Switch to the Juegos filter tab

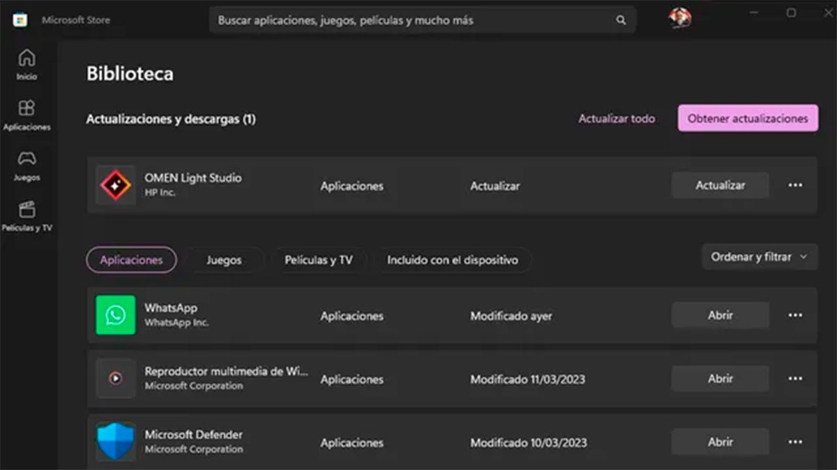pos(224,260)
